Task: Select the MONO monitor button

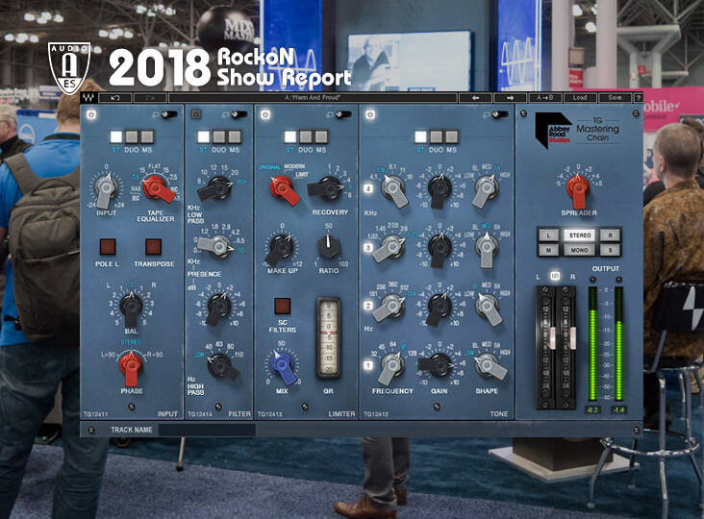Action: coord(580,250)
